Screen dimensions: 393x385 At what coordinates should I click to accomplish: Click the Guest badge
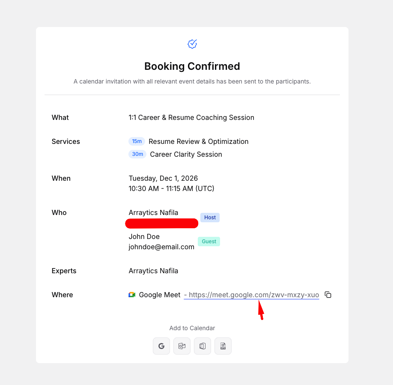pos(209,242)
